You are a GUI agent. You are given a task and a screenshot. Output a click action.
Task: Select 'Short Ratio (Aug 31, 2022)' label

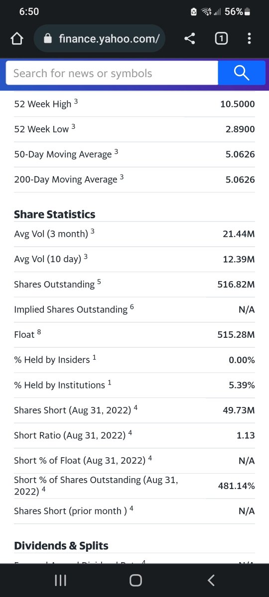click(x=70, y=435)
